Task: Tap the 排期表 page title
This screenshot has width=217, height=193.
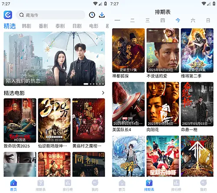Action: [x=163, y=12]
